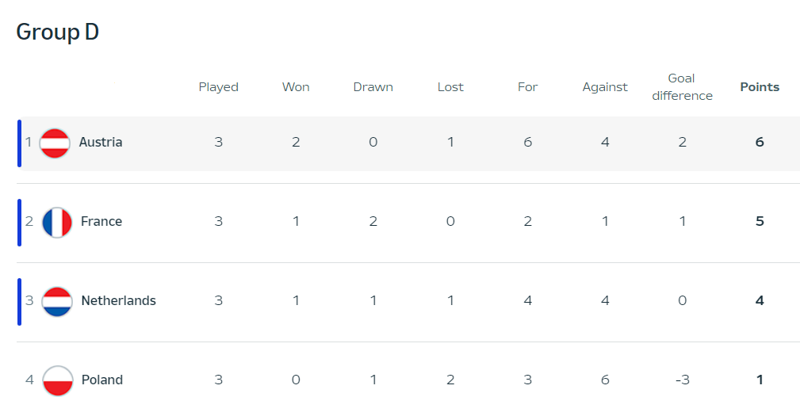
Task: Click the Won column header
Action: click(296, 87)
